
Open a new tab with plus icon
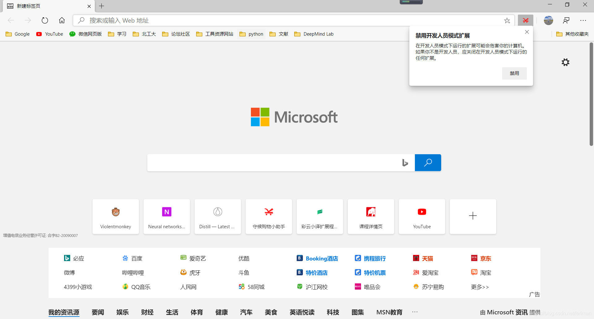(x=101, y=6)
